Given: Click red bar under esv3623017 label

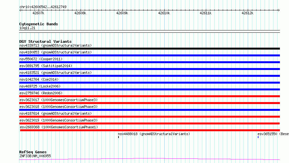Looking at the screenshot, I should point(149,103).
